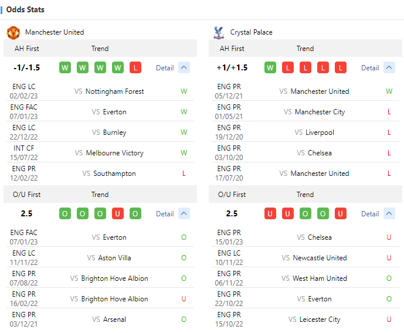Collapse Crystal Palace O/U trend list

[389, 213]
